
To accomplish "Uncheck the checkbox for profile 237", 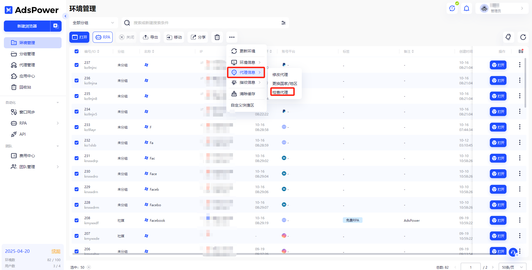I will pyautogui.click(x=77, y=65).
